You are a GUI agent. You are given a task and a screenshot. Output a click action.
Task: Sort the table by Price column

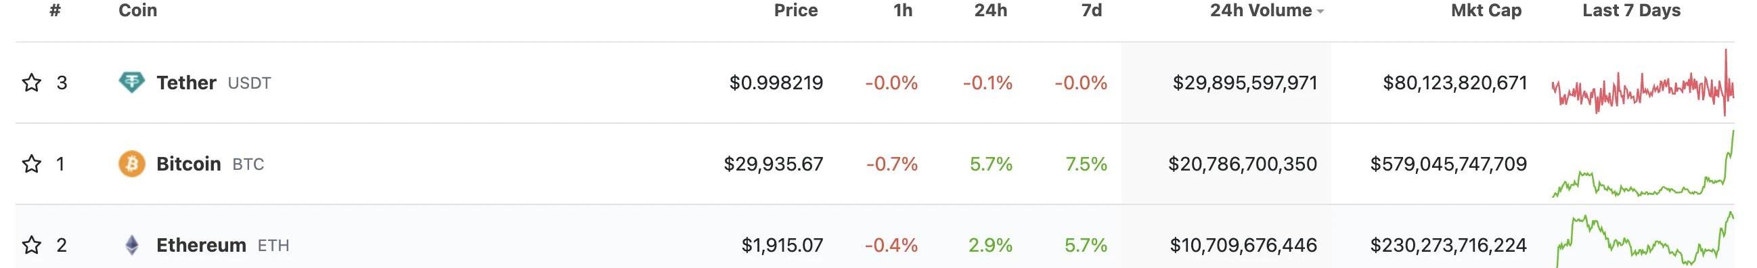[x=795, y=10]
